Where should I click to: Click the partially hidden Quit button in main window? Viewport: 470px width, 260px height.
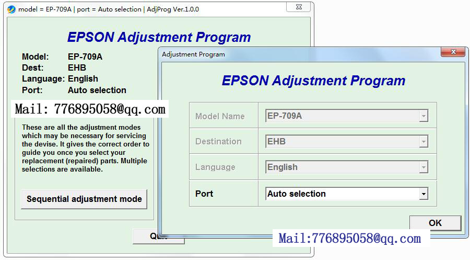click(x=146, y=236)
